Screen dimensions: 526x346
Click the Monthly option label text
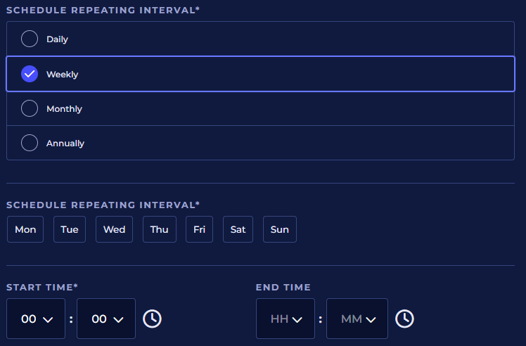tap(64, 109)
